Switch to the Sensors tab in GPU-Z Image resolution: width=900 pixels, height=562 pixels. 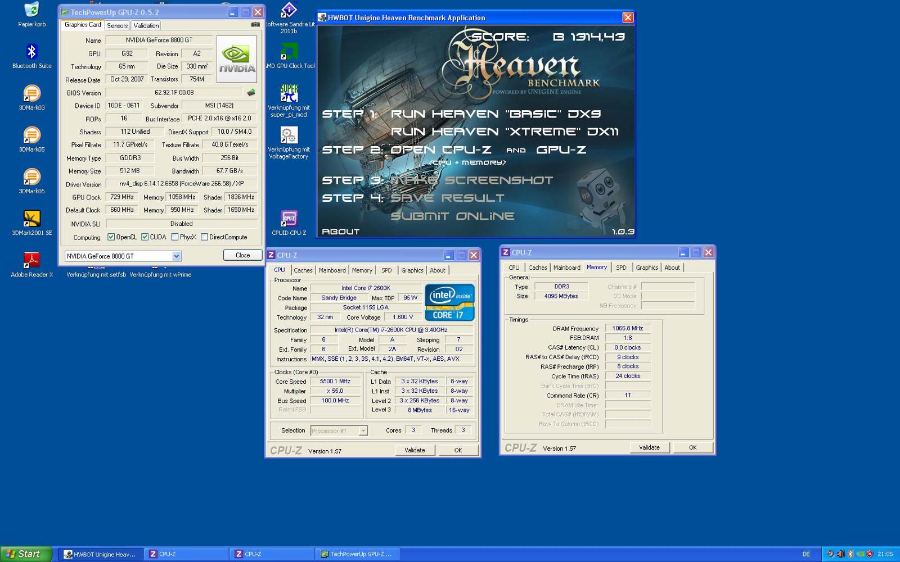coord(117,26)
